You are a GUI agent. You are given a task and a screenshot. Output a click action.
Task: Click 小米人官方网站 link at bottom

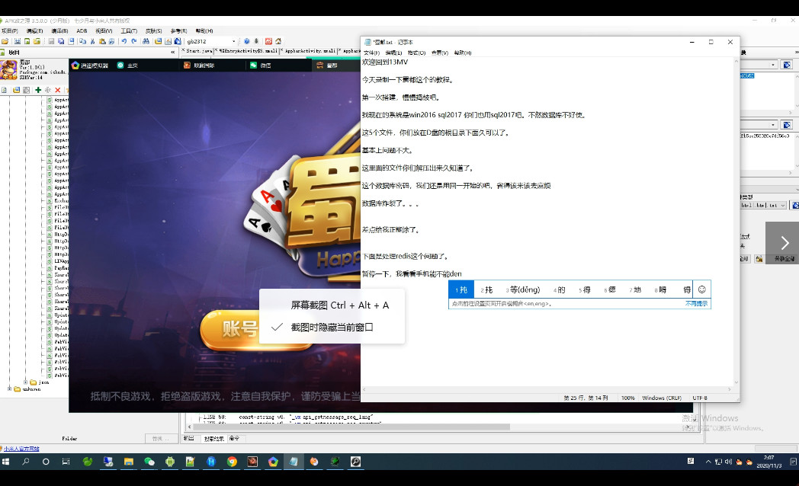(21, 449)
